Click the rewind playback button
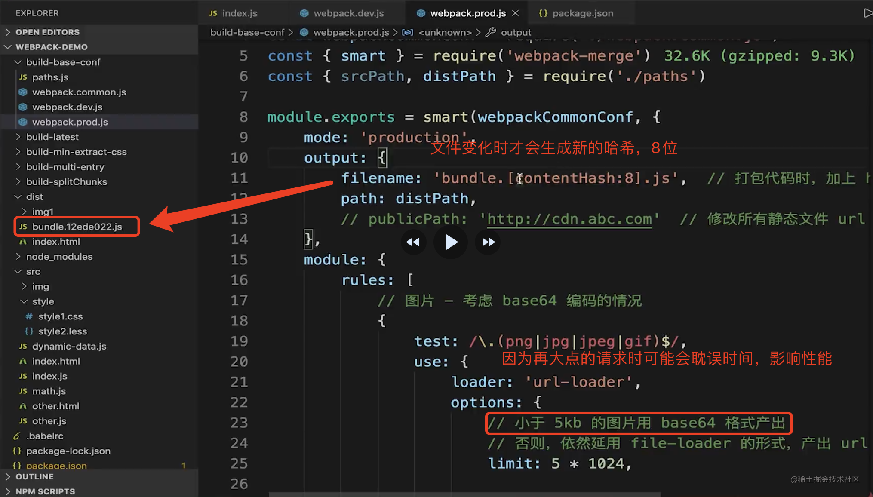The width and height of the screenshot is (873, 497). click(413, 242)
